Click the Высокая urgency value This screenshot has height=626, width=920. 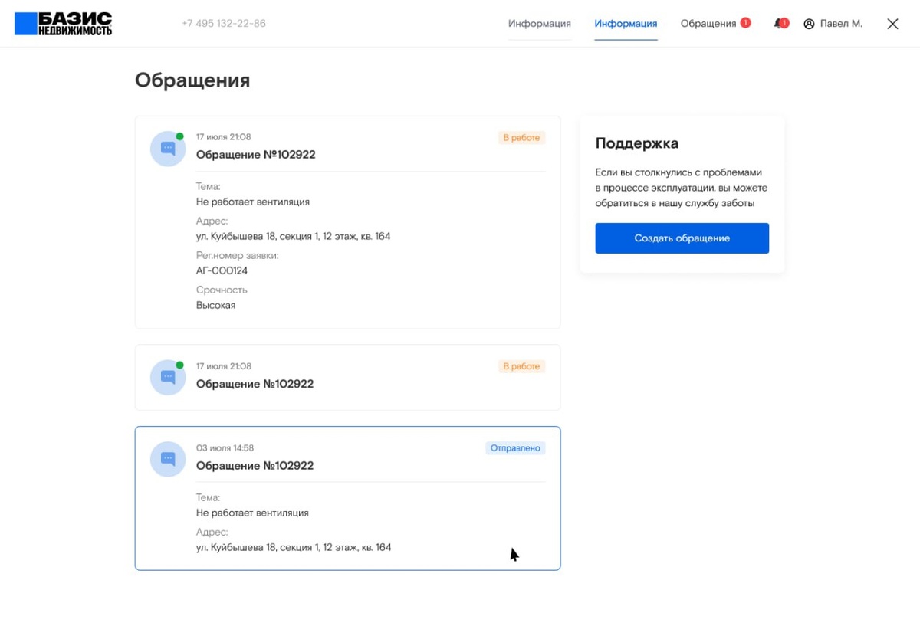(x=215, y=305)
